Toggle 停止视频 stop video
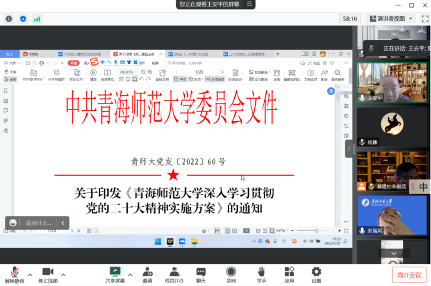Viewport: 431px width, 286px height. pos(48,275)
